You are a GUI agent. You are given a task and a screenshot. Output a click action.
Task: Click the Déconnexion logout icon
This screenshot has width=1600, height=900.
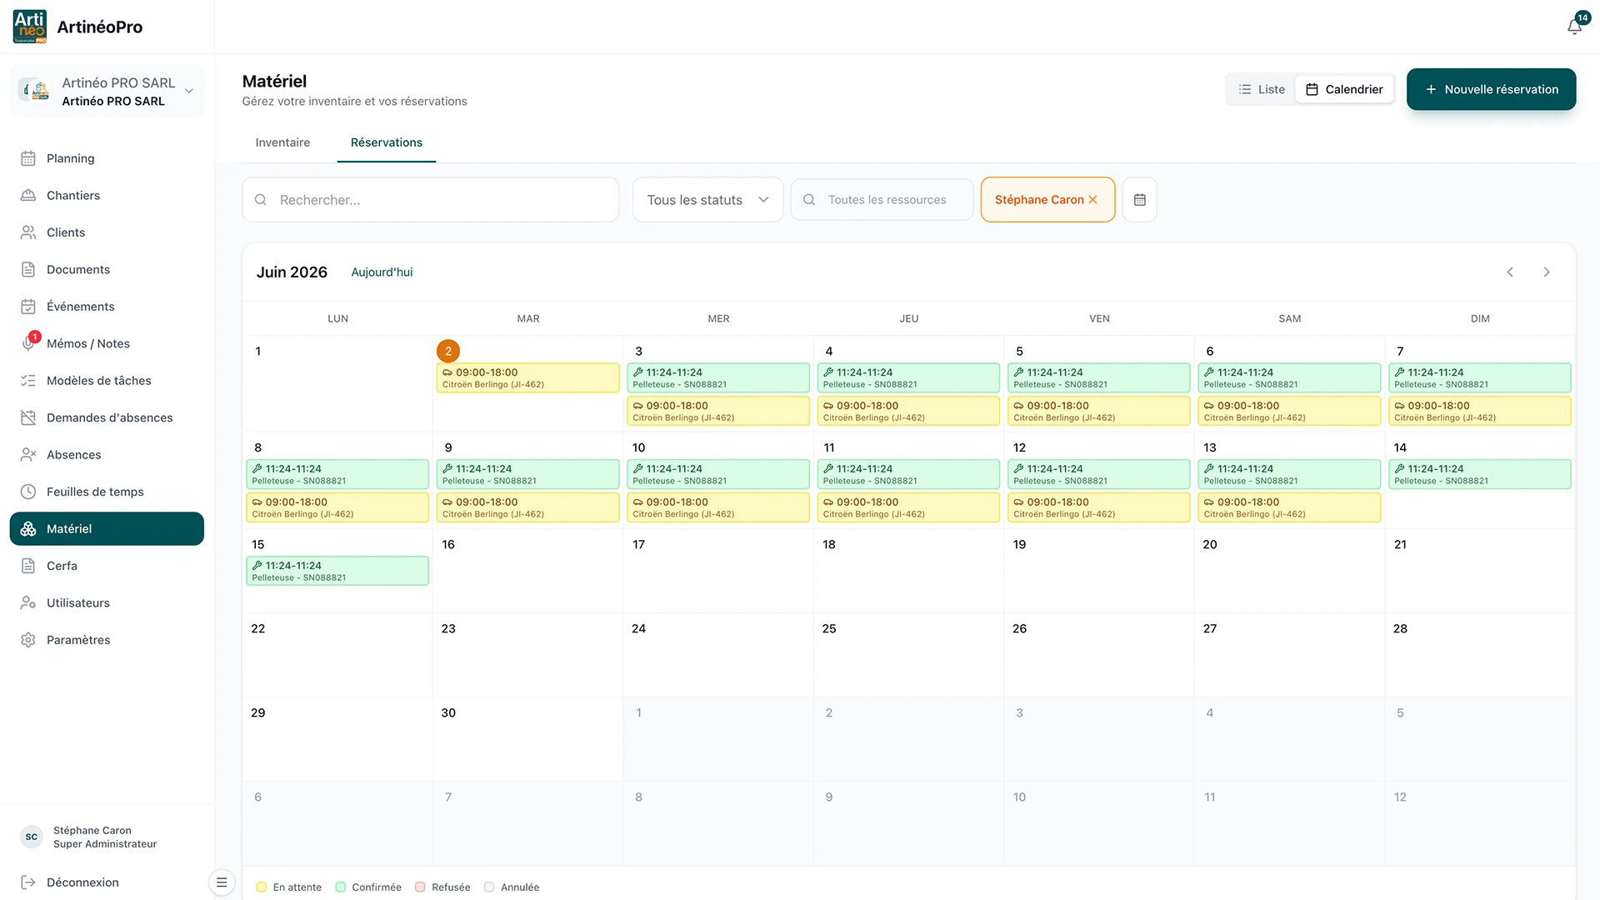point(28,882)
